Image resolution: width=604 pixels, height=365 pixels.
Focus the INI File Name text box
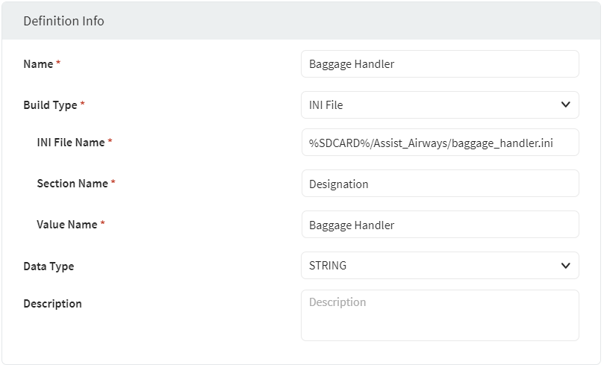(440, 143)
